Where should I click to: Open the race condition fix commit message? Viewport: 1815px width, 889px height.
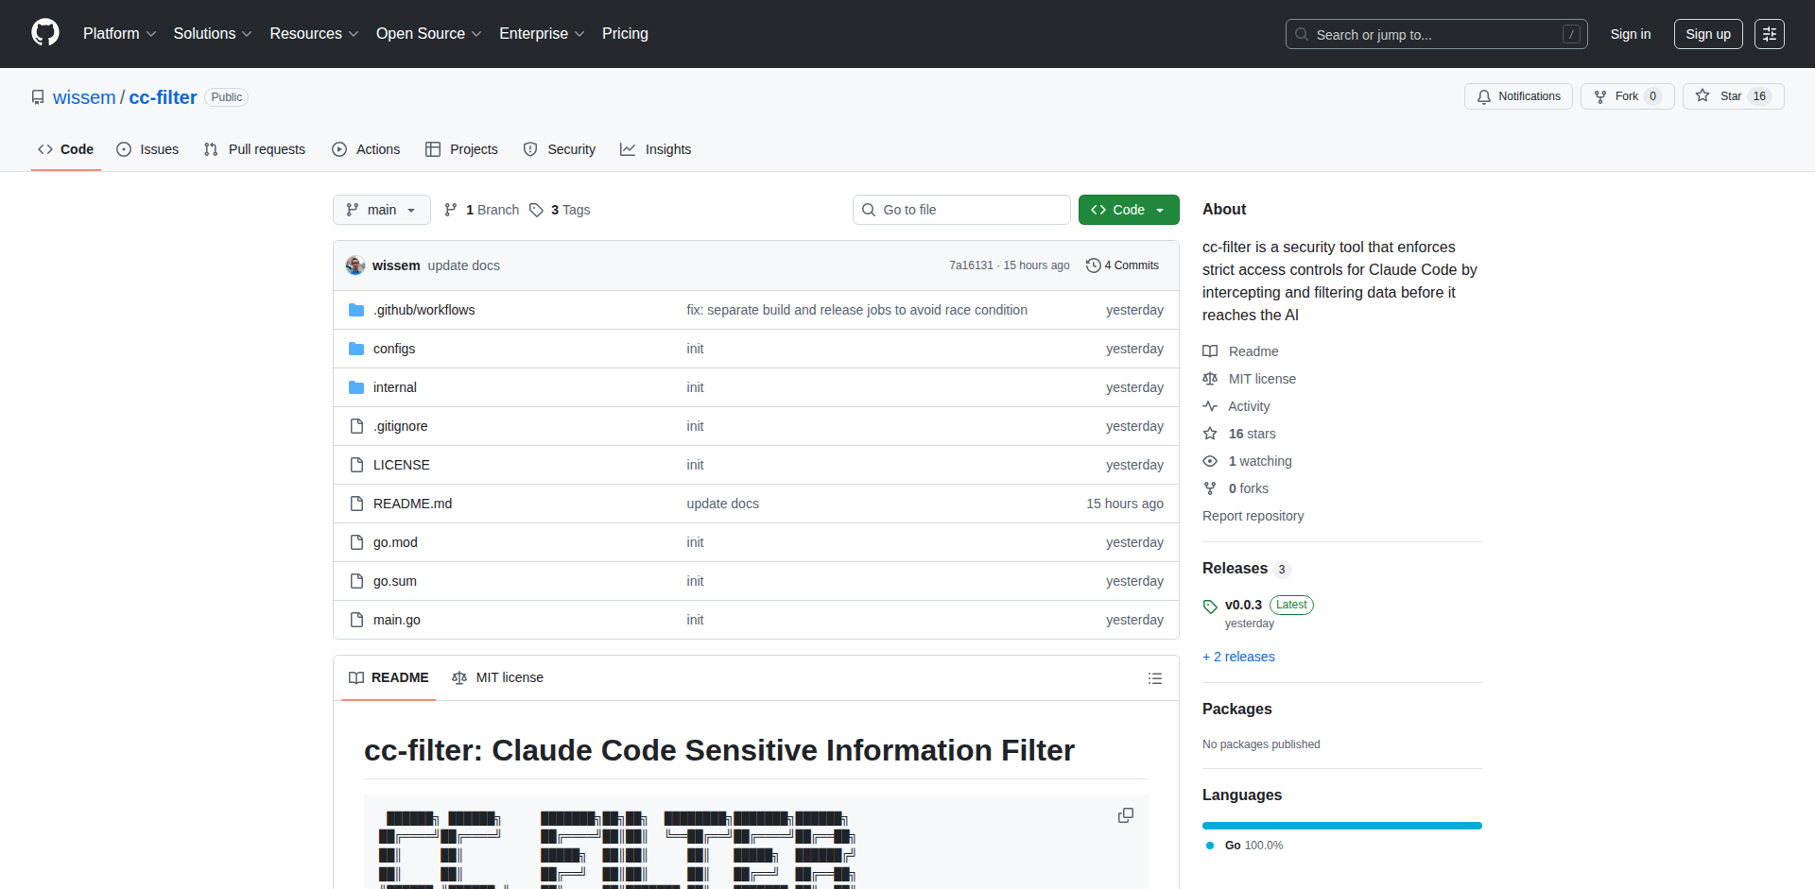pyautogui.click(x=856, y=310)
